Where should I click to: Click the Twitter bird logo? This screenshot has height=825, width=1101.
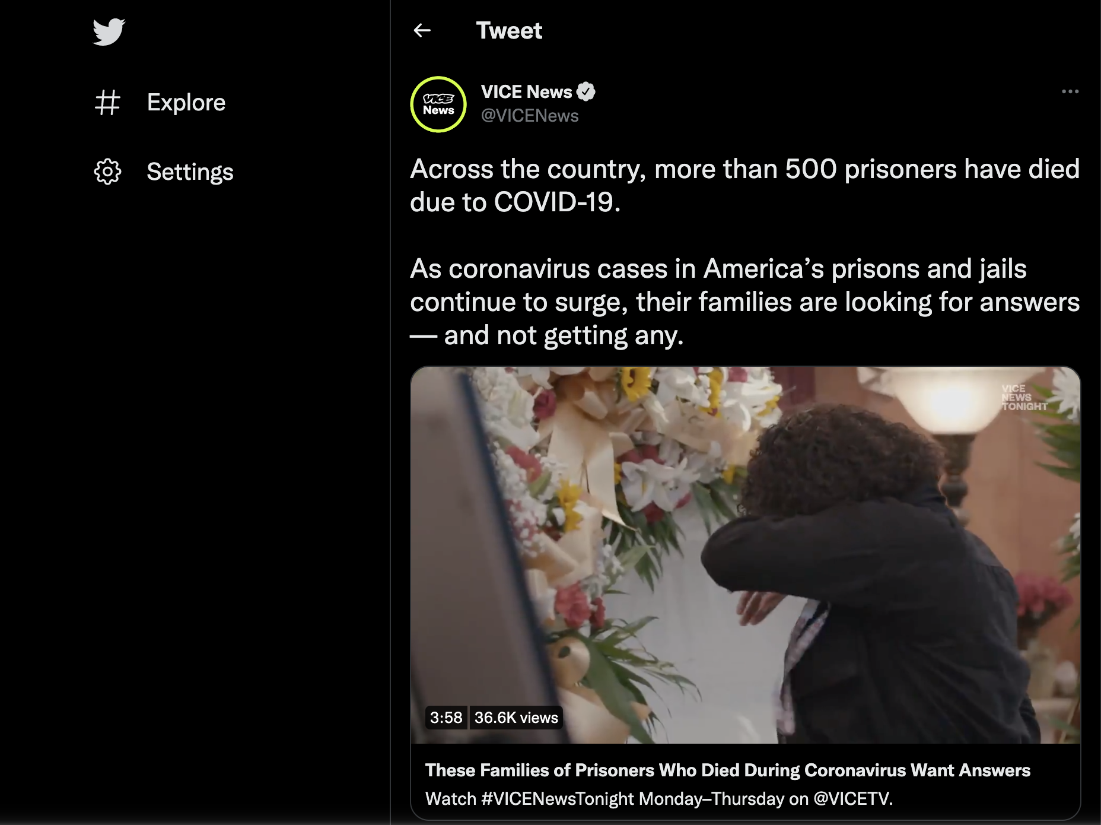[109, 31]
